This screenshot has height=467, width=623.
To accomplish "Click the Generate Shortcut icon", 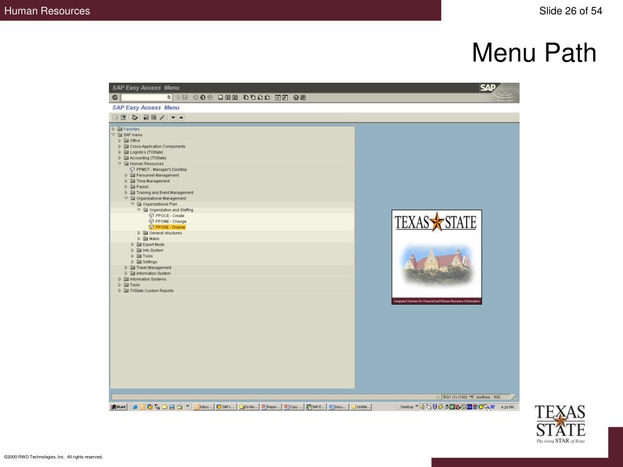I will 285,97.
